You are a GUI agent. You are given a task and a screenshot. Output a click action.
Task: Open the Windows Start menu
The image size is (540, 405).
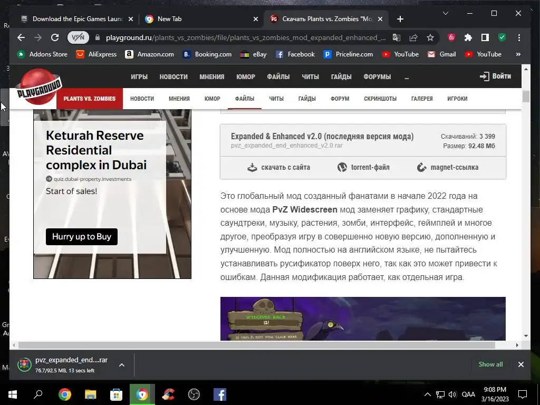click(x=13, y=394)
